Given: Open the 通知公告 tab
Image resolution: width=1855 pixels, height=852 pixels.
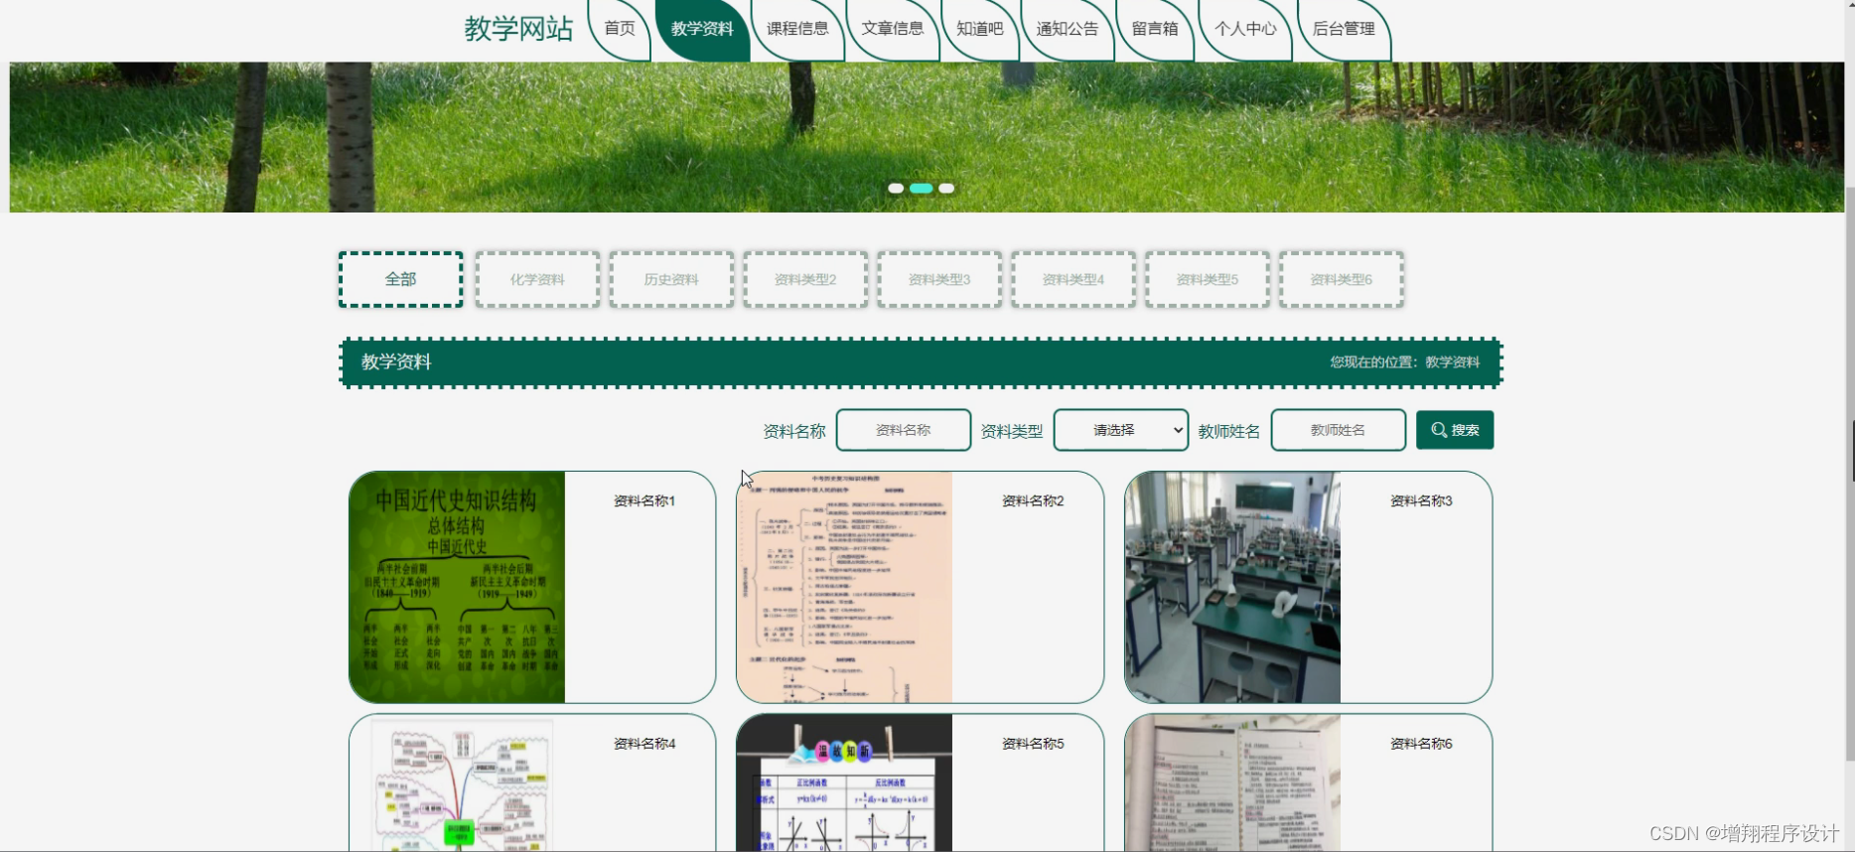Looking at the screenshot, I should pyautogui.click(x=1068, y=29).
